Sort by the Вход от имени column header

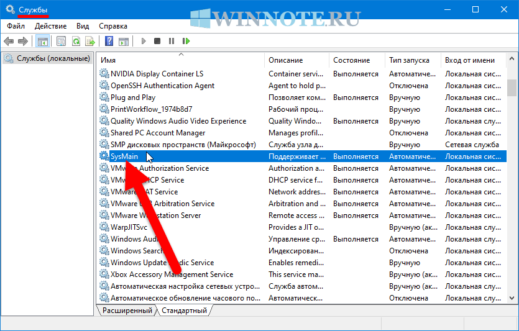[x=474, y=60]
